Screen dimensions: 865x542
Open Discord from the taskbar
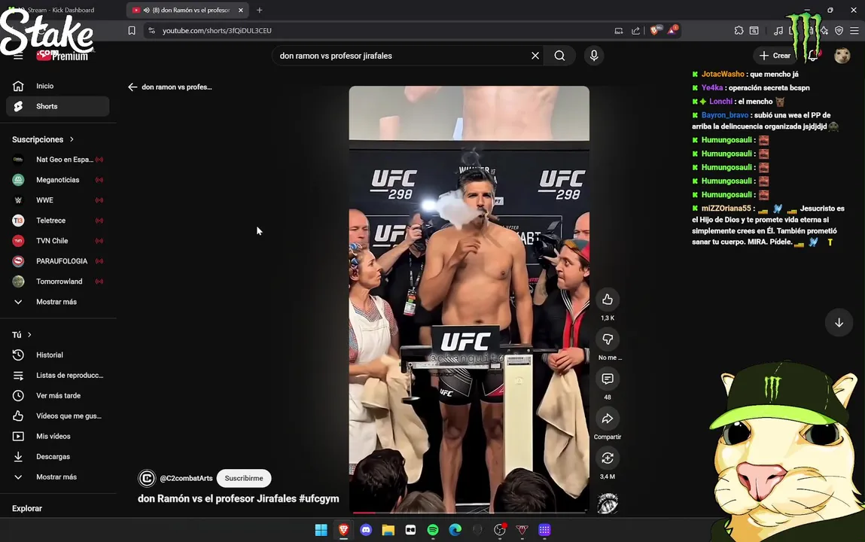(x=366, y=530)
